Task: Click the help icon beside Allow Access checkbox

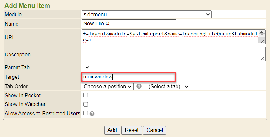Action: click(92, 114)
